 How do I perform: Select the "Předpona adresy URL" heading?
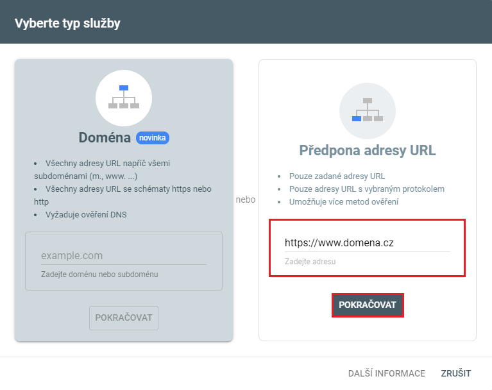tap(368, 151)
